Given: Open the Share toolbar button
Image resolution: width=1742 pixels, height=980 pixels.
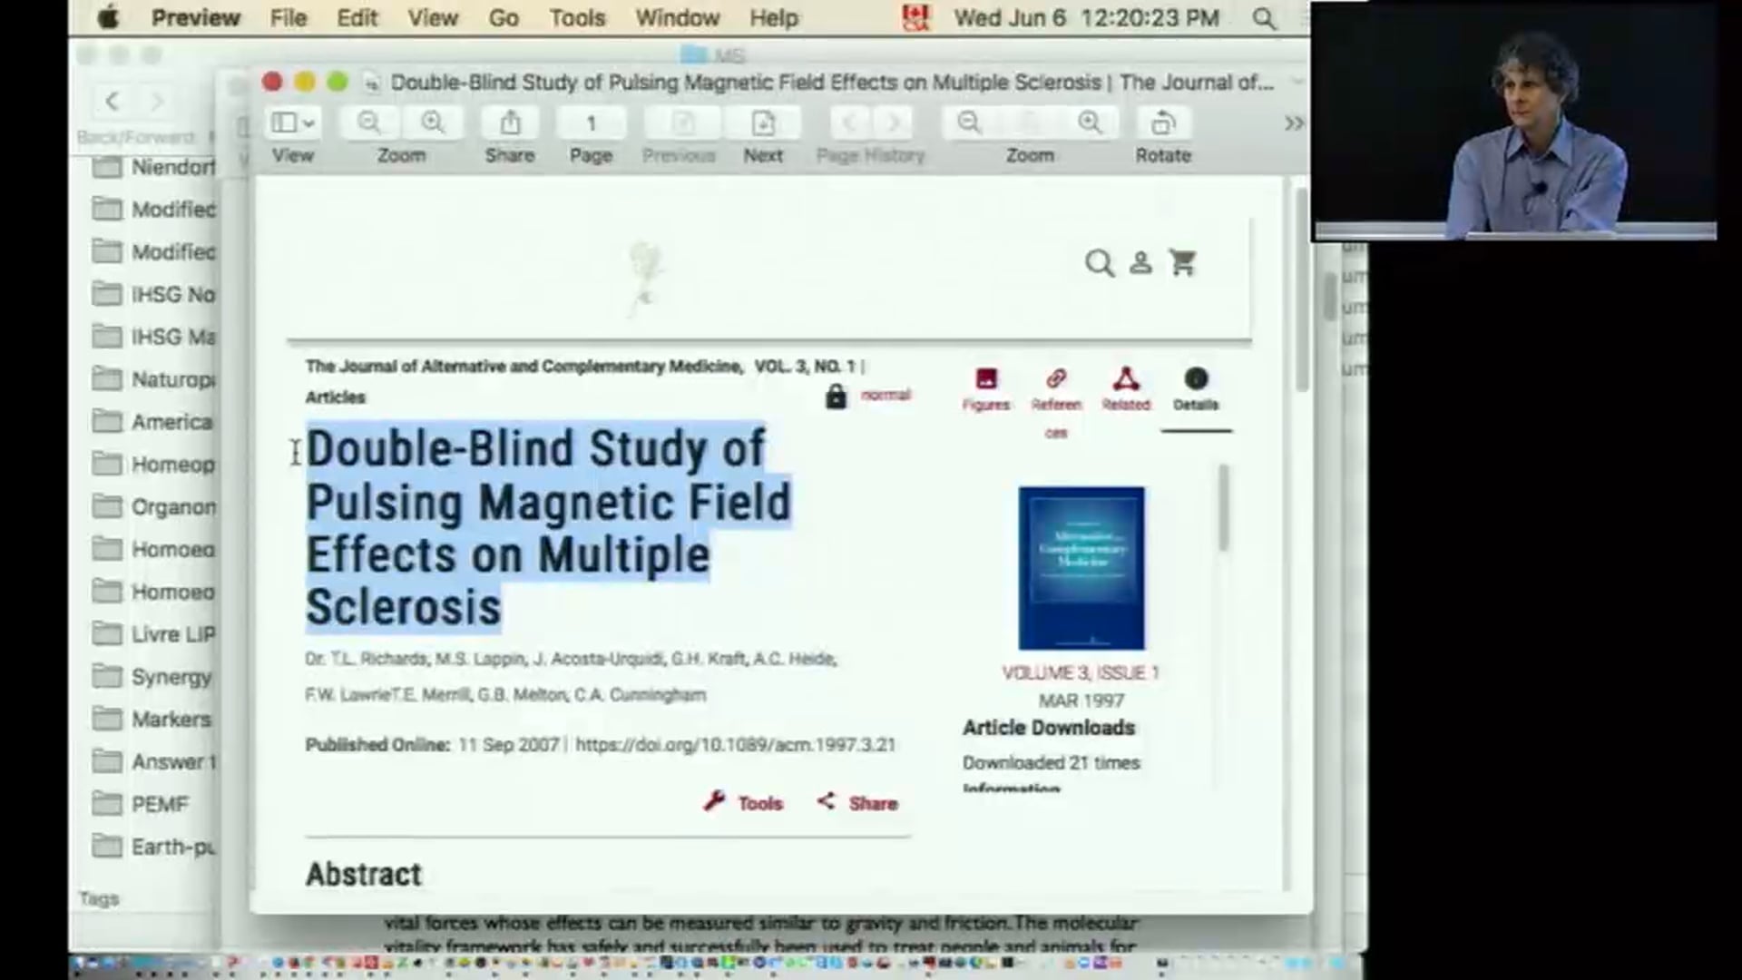Looking at the screenshot, I should (x=510, y=122).
